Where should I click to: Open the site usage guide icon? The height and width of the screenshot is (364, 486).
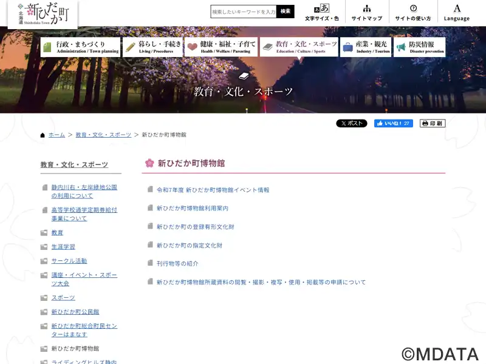(412, 12)
